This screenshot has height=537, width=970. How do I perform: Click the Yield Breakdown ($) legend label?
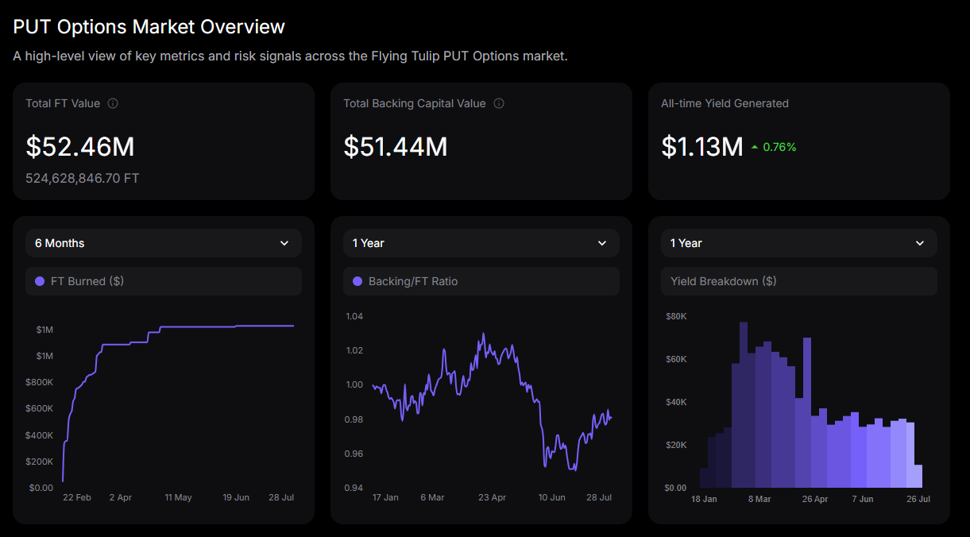point(724,281)
